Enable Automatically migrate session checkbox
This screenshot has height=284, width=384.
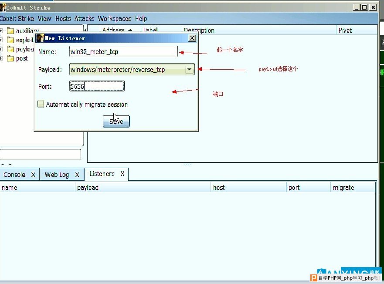41,104
